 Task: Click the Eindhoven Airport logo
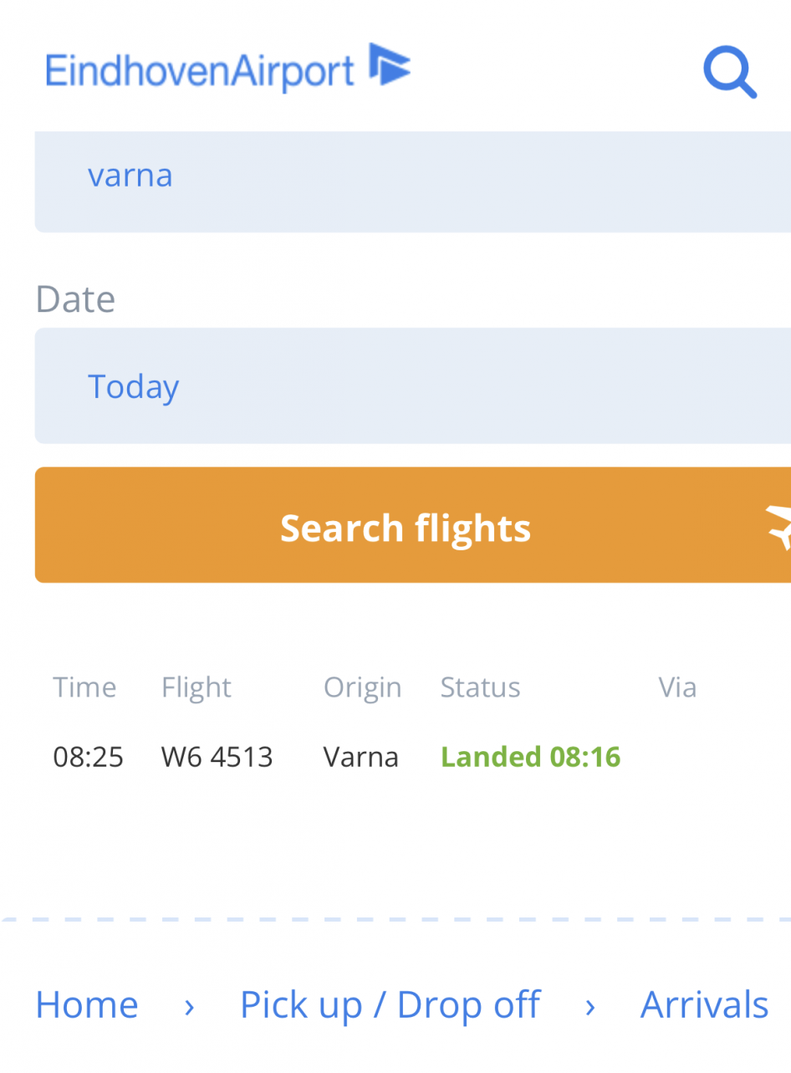pyautogui.click(x=227, y=69)
